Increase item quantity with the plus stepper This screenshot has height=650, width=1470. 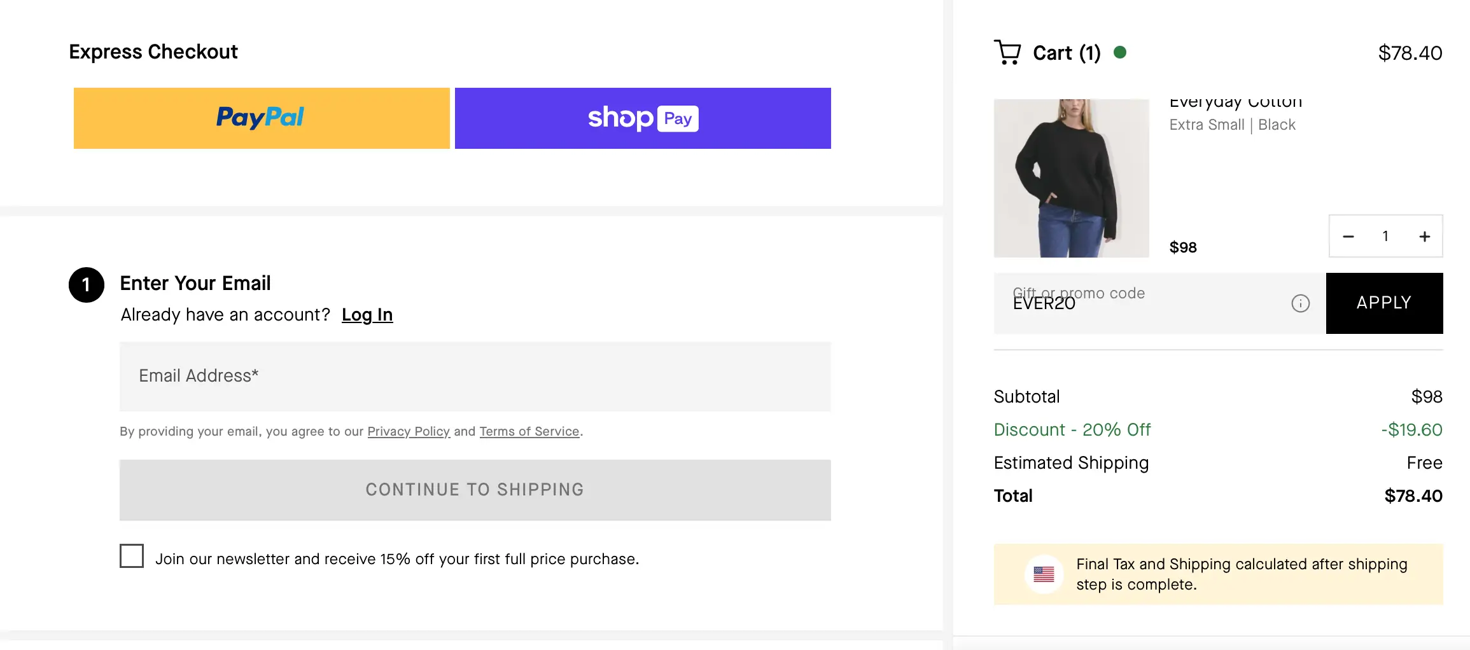1424,236
